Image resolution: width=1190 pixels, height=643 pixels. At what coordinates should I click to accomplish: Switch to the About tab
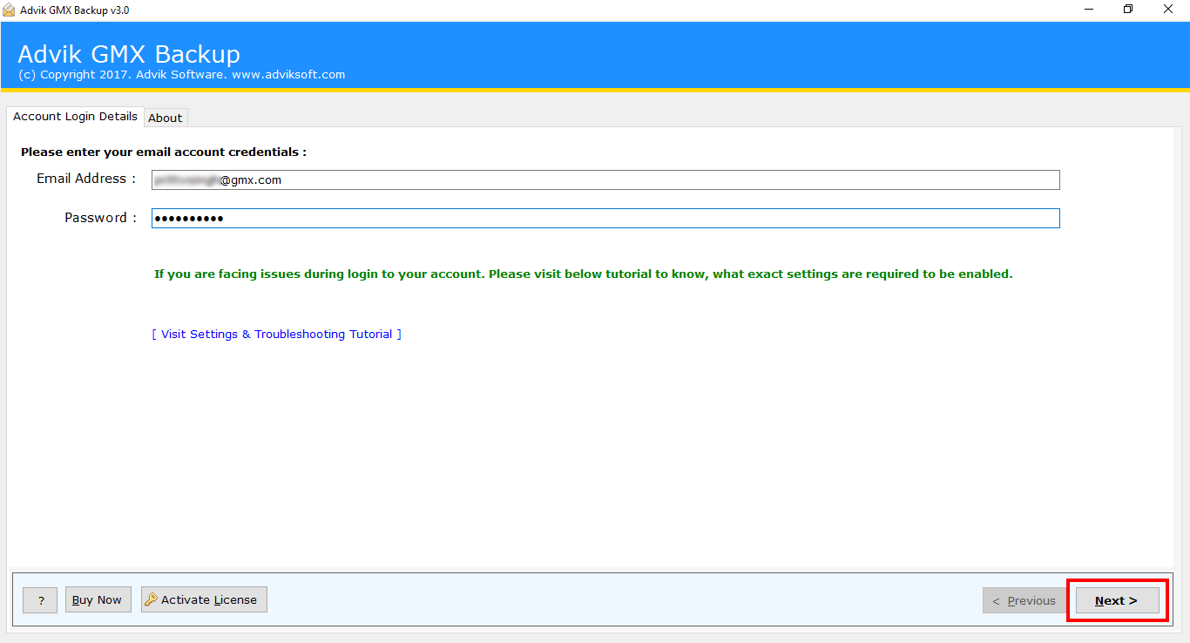coord(166,118)
